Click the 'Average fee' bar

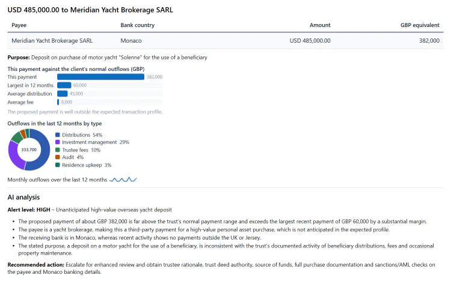tap(58, 102)
